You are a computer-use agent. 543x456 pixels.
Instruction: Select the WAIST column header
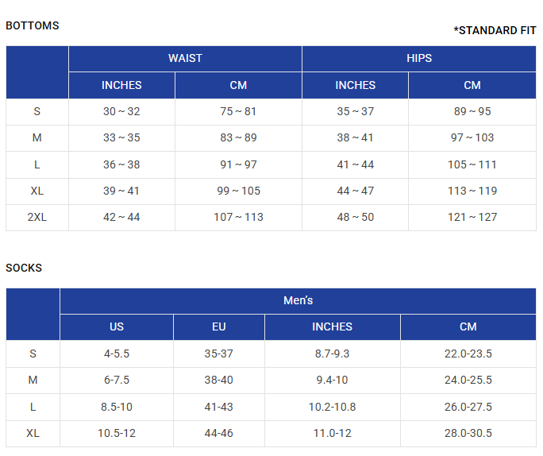185,58
